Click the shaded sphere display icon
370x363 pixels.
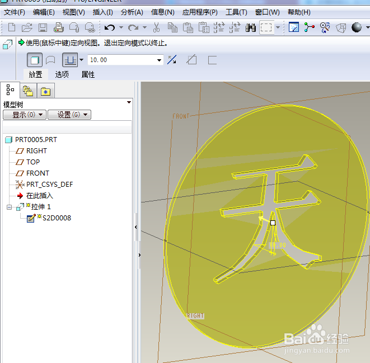357,27
